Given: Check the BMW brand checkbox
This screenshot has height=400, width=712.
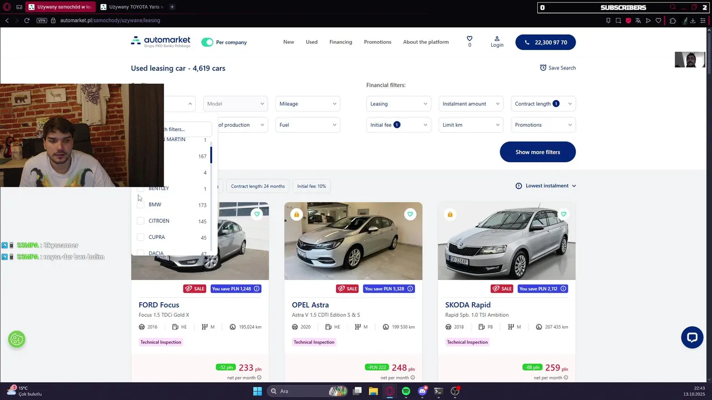Looking at the screenshot, I should (141, 204).
